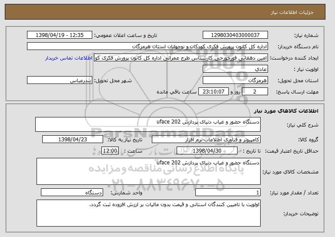Image resolution: width=335 pixels, height=237 pixels.
Task: Select the product group field کامپیوتر و فناوری اطلاعات
Action: click(x=206, y=140)
